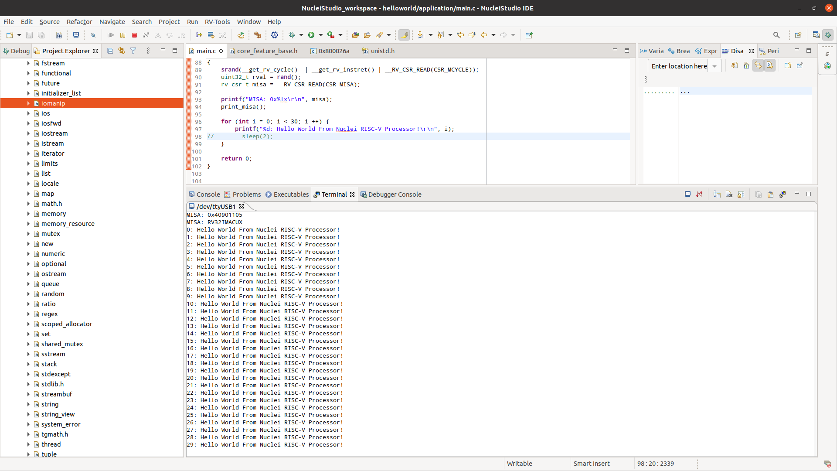Open the RV-Tools menu

217,21
